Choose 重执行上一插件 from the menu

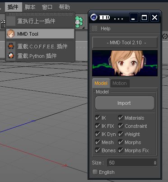coord(40,21)
